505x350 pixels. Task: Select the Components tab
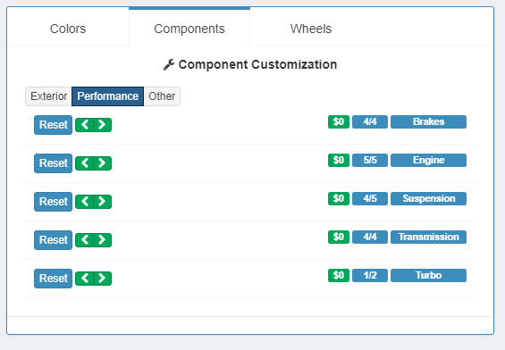(189, 29)
